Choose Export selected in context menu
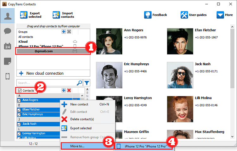Viewport: 237px width, 151px height. pos(81,128)
